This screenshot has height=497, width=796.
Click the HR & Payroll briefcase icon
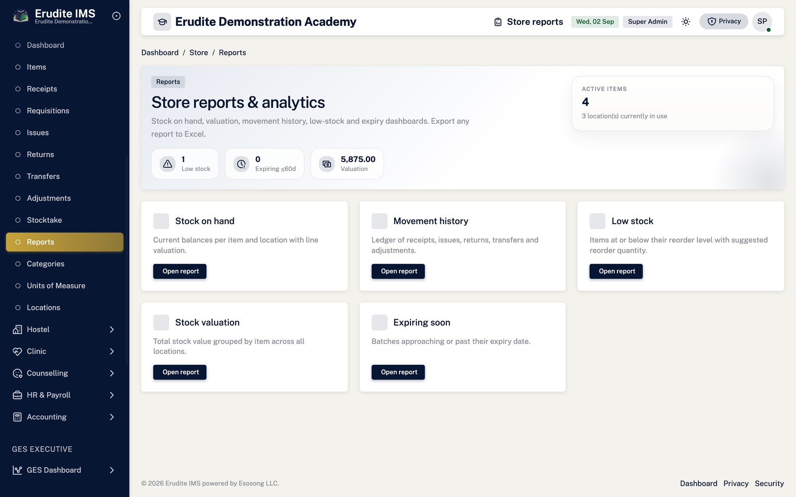pos(17,395)
